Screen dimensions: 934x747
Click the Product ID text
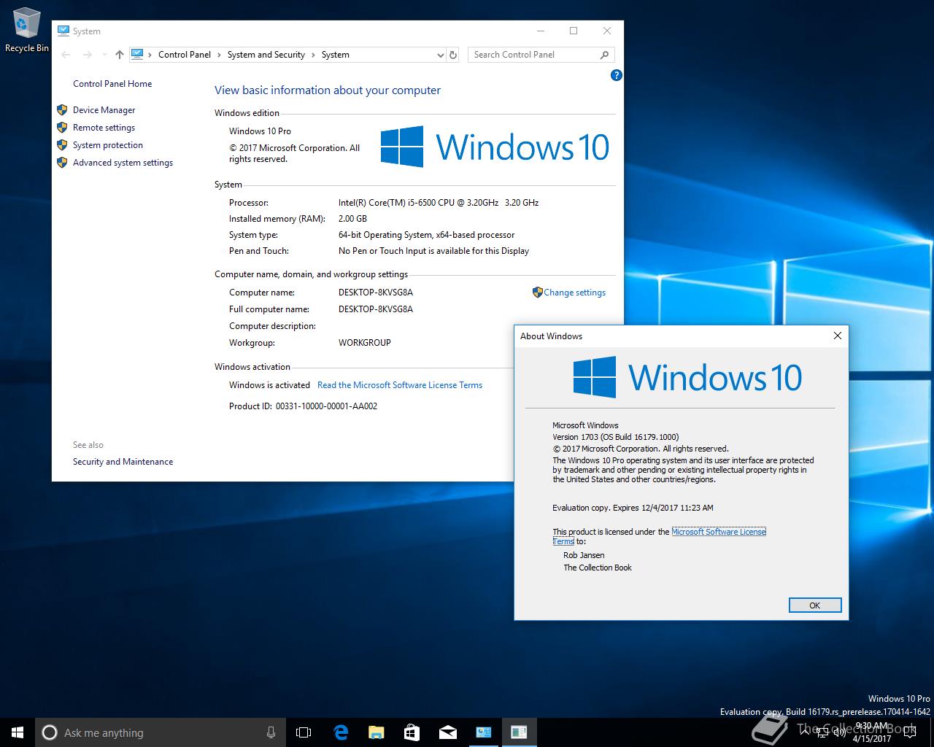click(303, 406)
